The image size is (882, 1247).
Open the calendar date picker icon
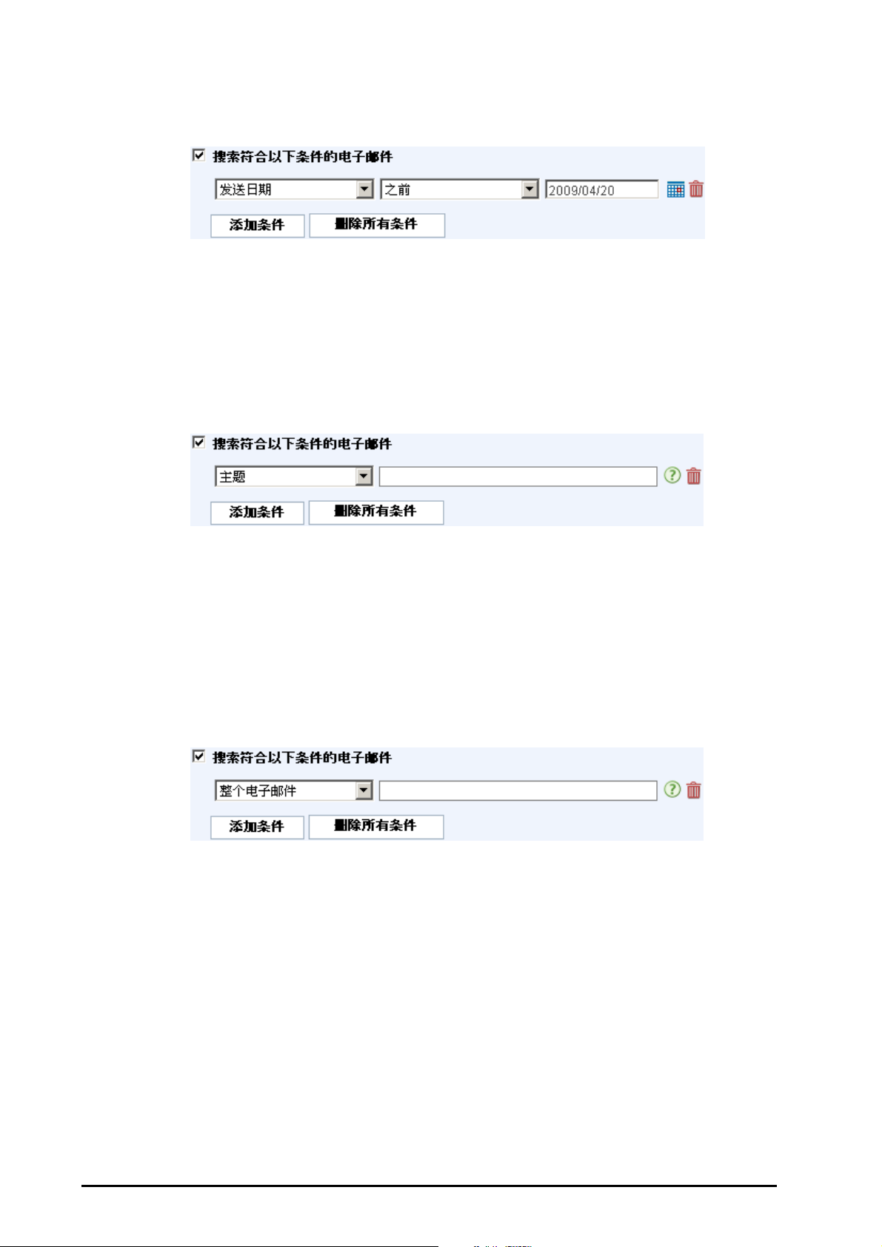(x=675, y=189)
